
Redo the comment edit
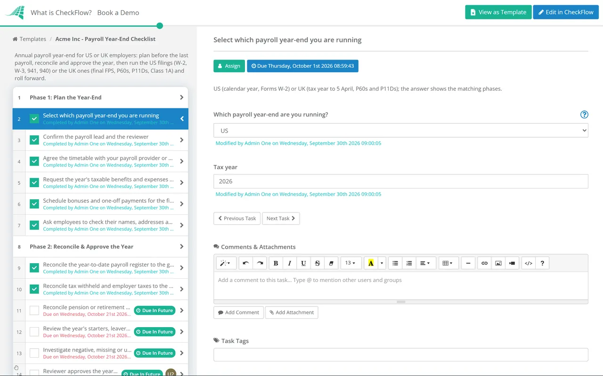pos(260,263)
